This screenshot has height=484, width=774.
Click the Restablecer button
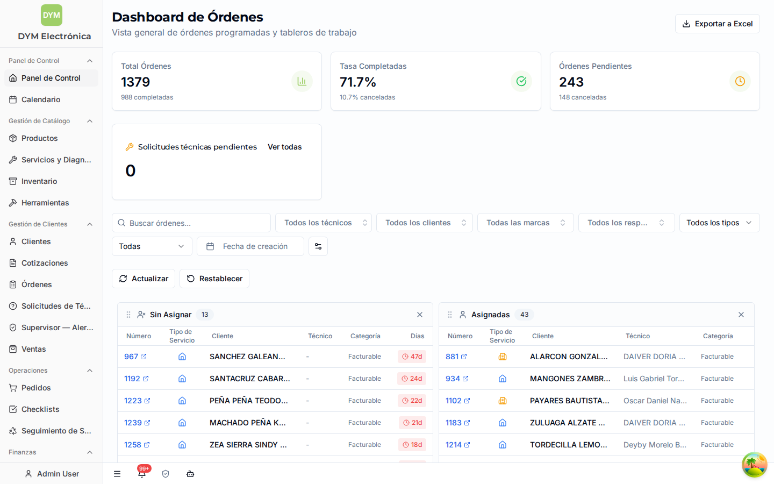tap(214, 279)
